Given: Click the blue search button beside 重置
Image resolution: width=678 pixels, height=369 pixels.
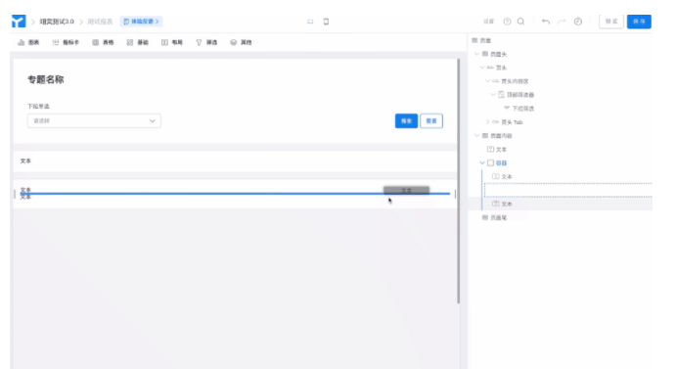Looking at the screenshot, I should [x=406, y=120].
